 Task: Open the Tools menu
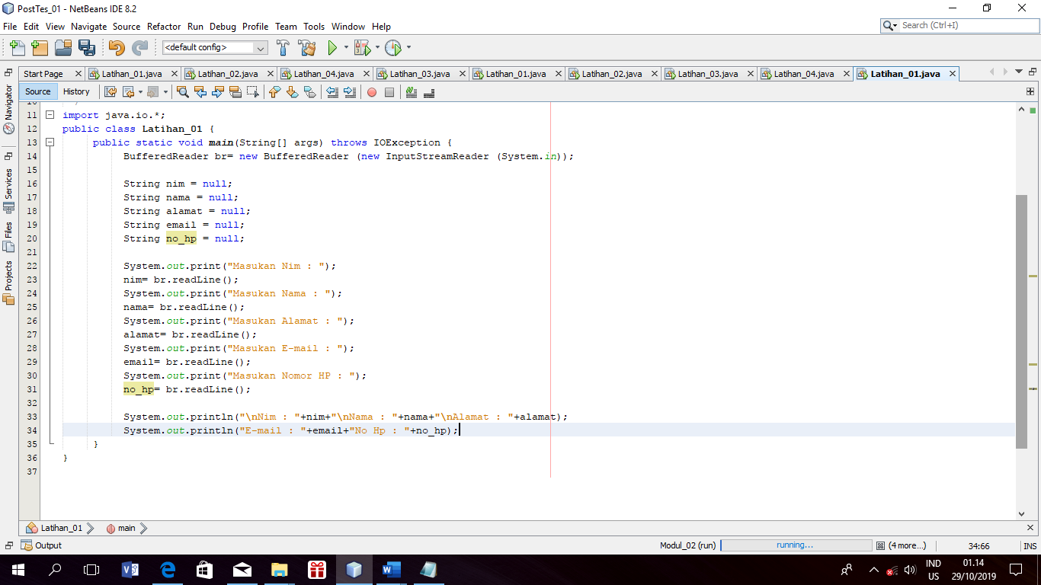[314, 26]
